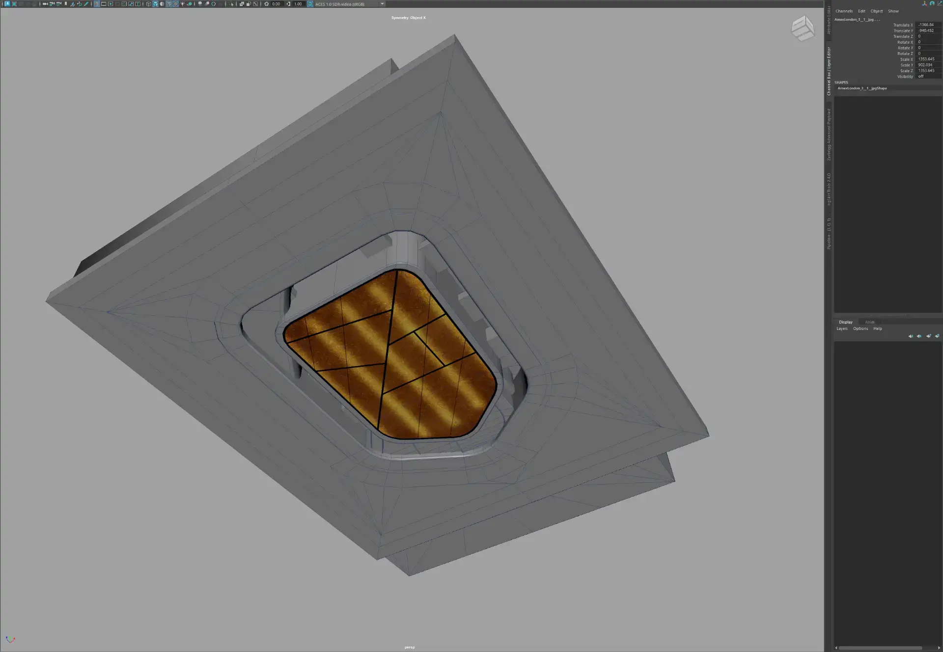The image size is (943, 652).
Task: Toggle grid display in viewport toolbar
Action: coord(97,4)
